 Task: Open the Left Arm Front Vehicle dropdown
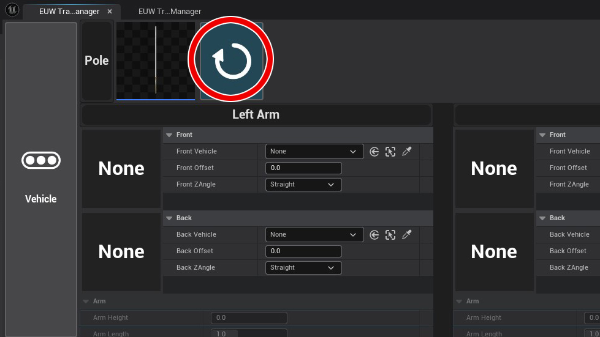(x=314, y=152)
